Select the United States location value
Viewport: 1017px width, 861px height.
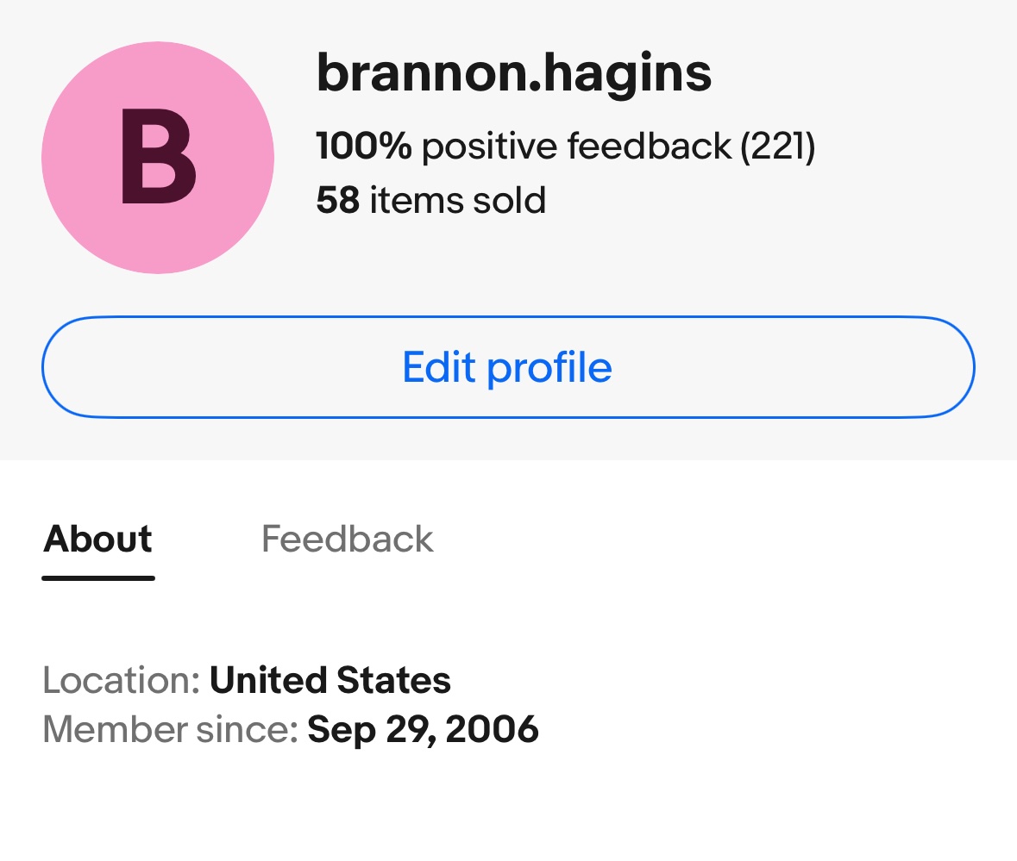point(330,680)
